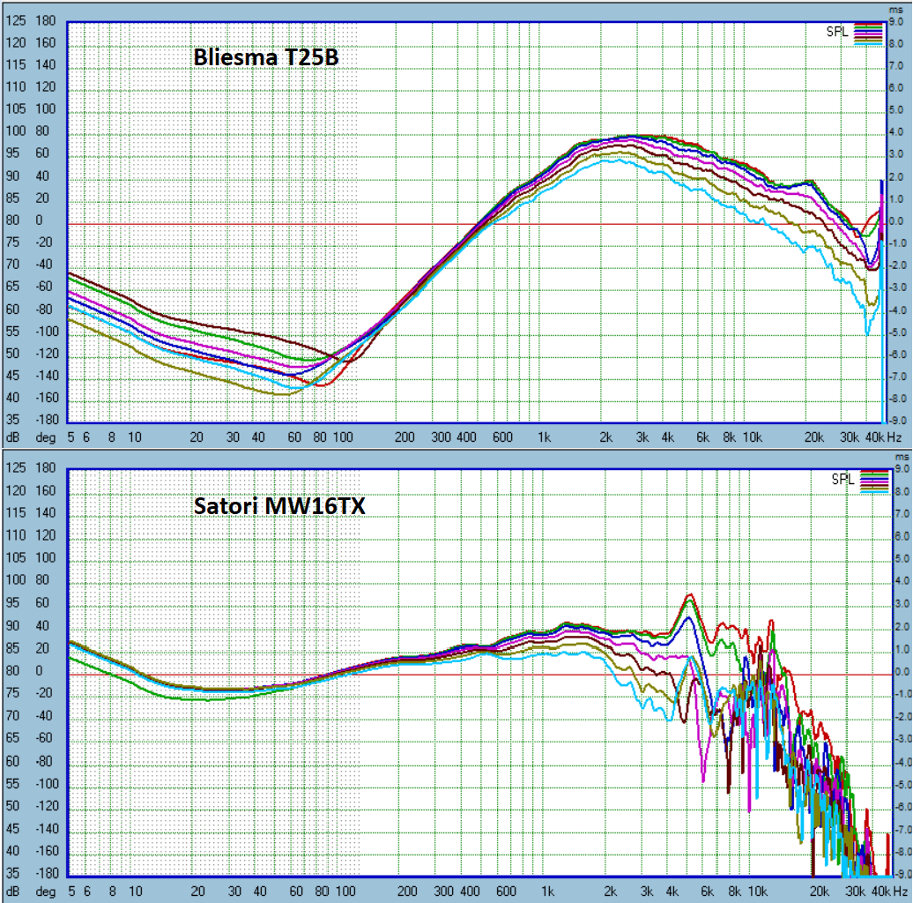The height and width of the screenshot is (903, 913).
Task: Click the '-180' degree label of Satori chart
Action: (x=46, y=873)
